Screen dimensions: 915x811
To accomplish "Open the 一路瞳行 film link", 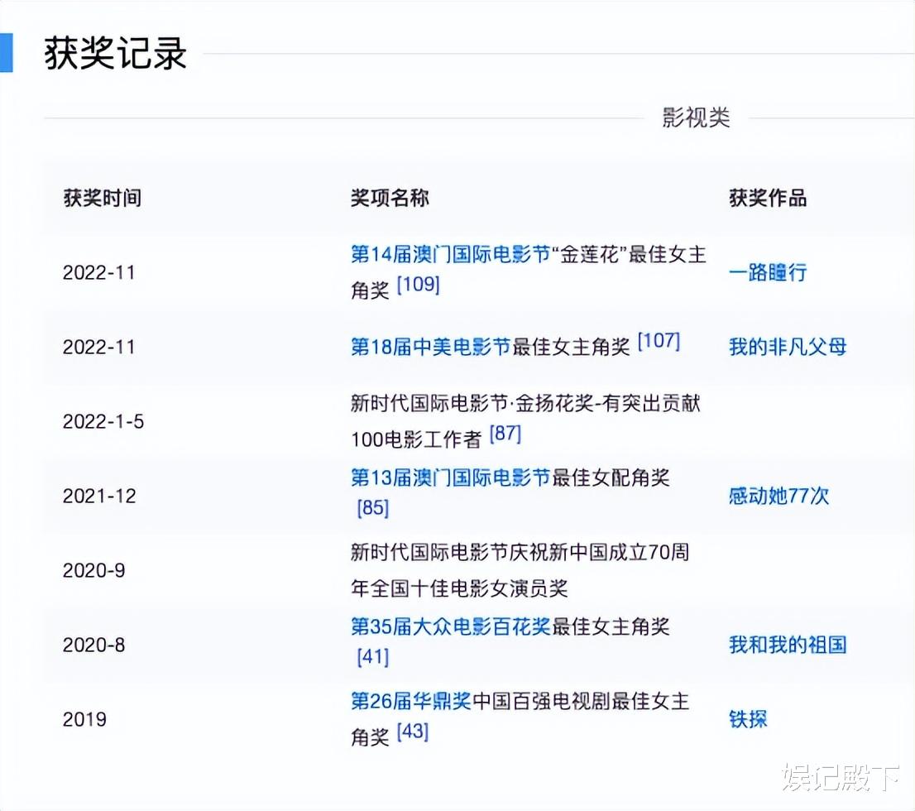I will pos(768,272).
